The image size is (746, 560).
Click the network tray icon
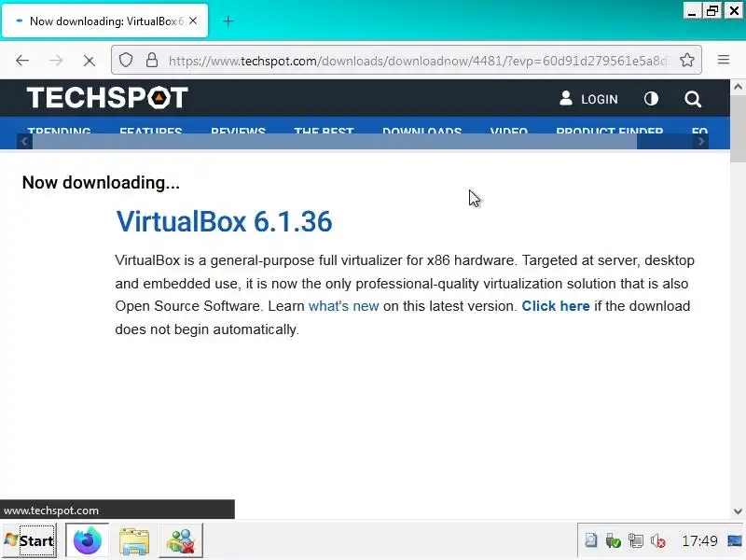tap(636, 540)
